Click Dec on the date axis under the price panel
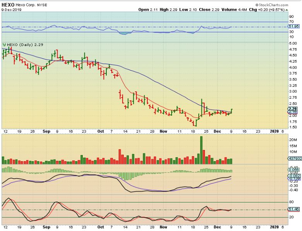Viewport: 302px width, 231px height. (x=217, y=132)
